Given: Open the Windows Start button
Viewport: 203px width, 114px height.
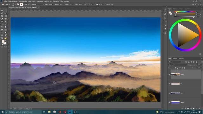Looking at the screenshot, I should (3, 112).
